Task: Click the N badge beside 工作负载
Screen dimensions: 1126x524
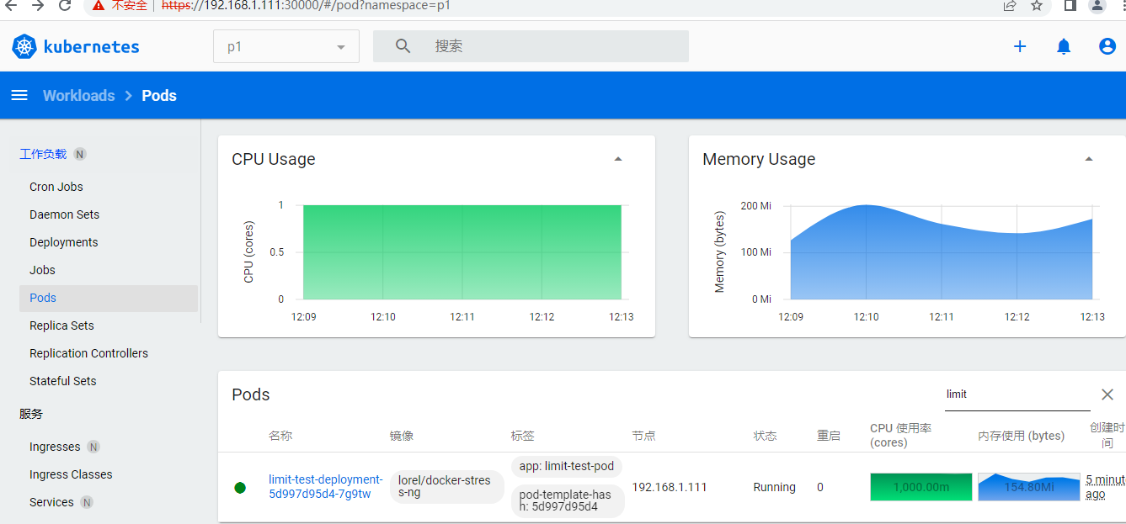Action: click(79, 154)
